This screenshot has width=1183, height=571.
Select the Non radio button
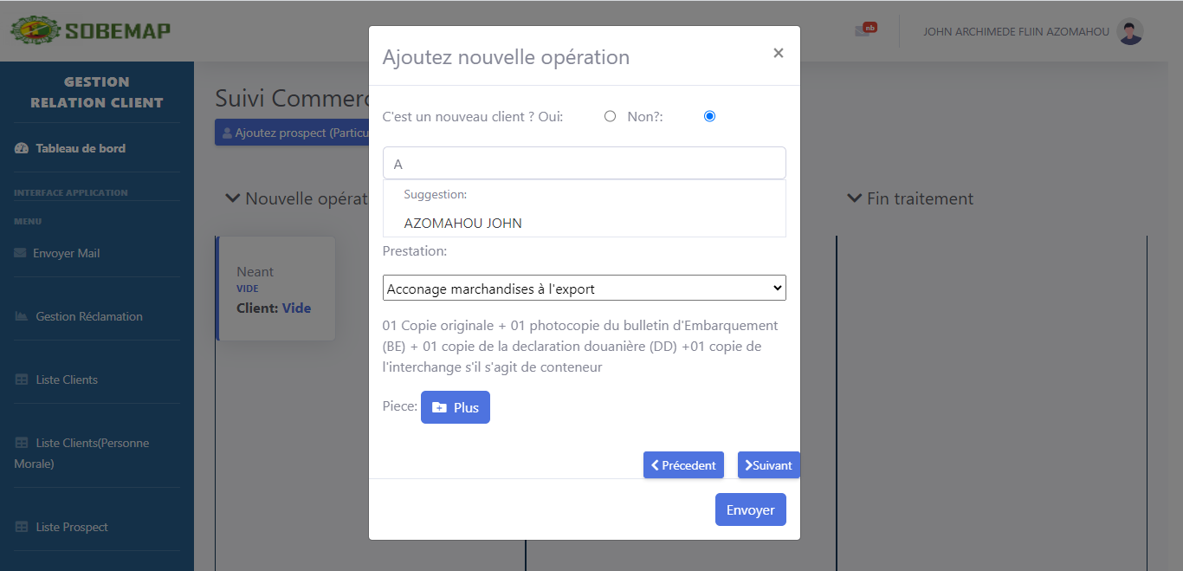710,116
